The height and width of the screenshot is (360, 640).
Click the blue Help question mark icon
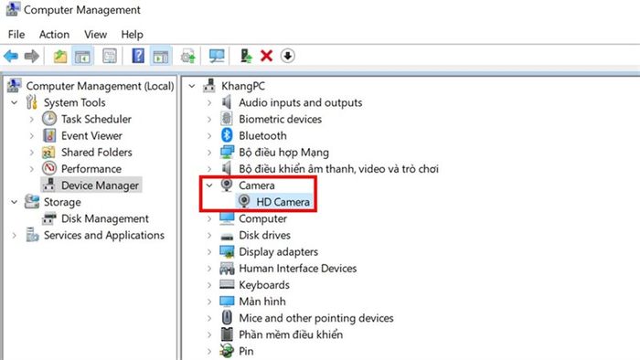pos(138,56)
